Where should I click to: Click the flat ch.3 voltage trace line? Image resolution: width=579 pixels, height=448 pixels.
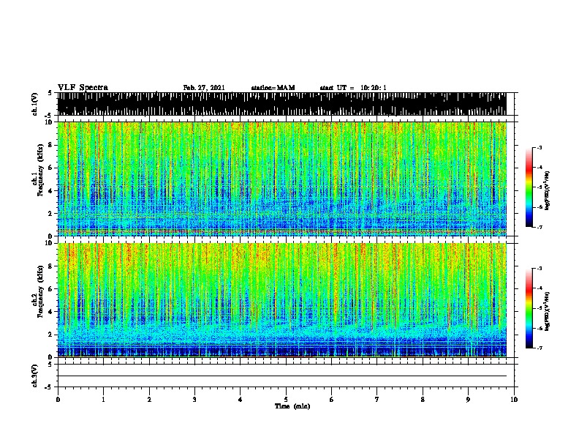(282, 376)
